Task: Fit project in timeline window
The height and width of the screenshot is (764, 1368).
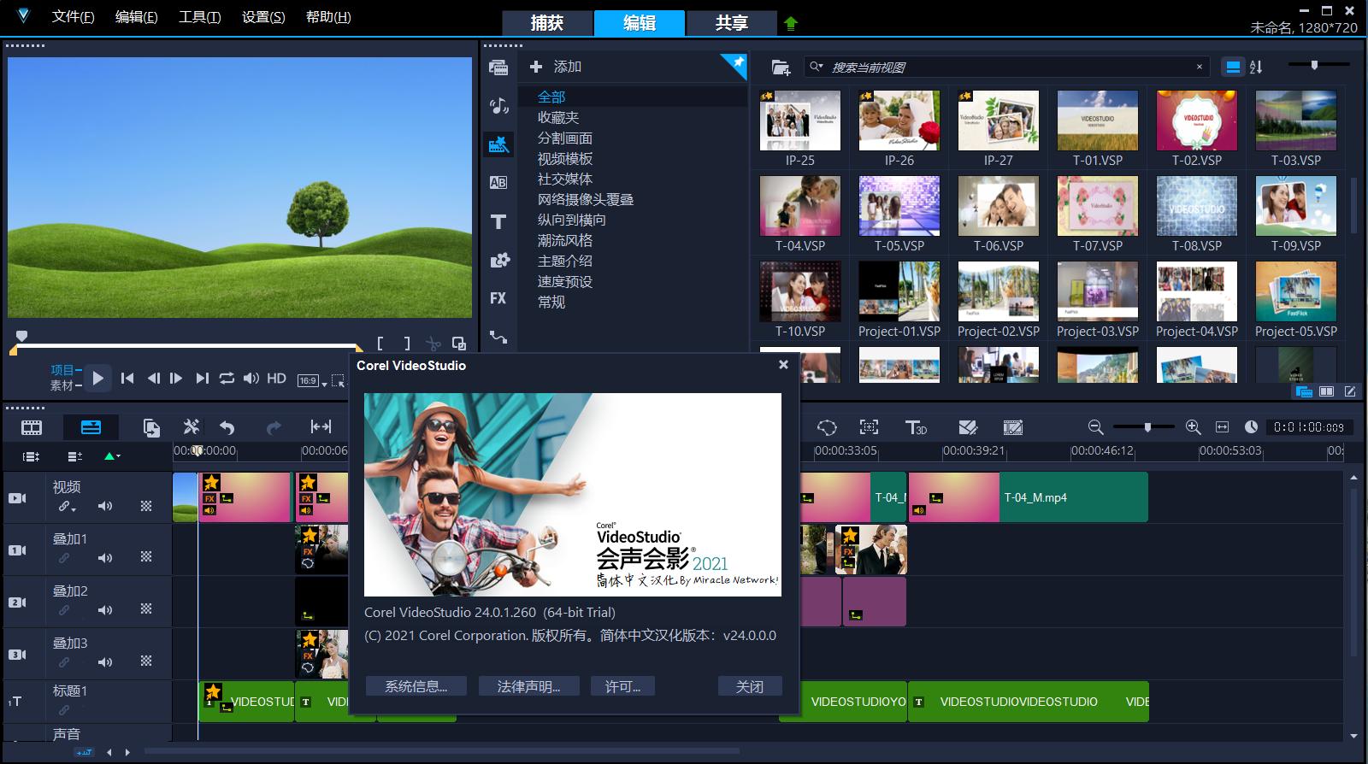Action: 1222,427
